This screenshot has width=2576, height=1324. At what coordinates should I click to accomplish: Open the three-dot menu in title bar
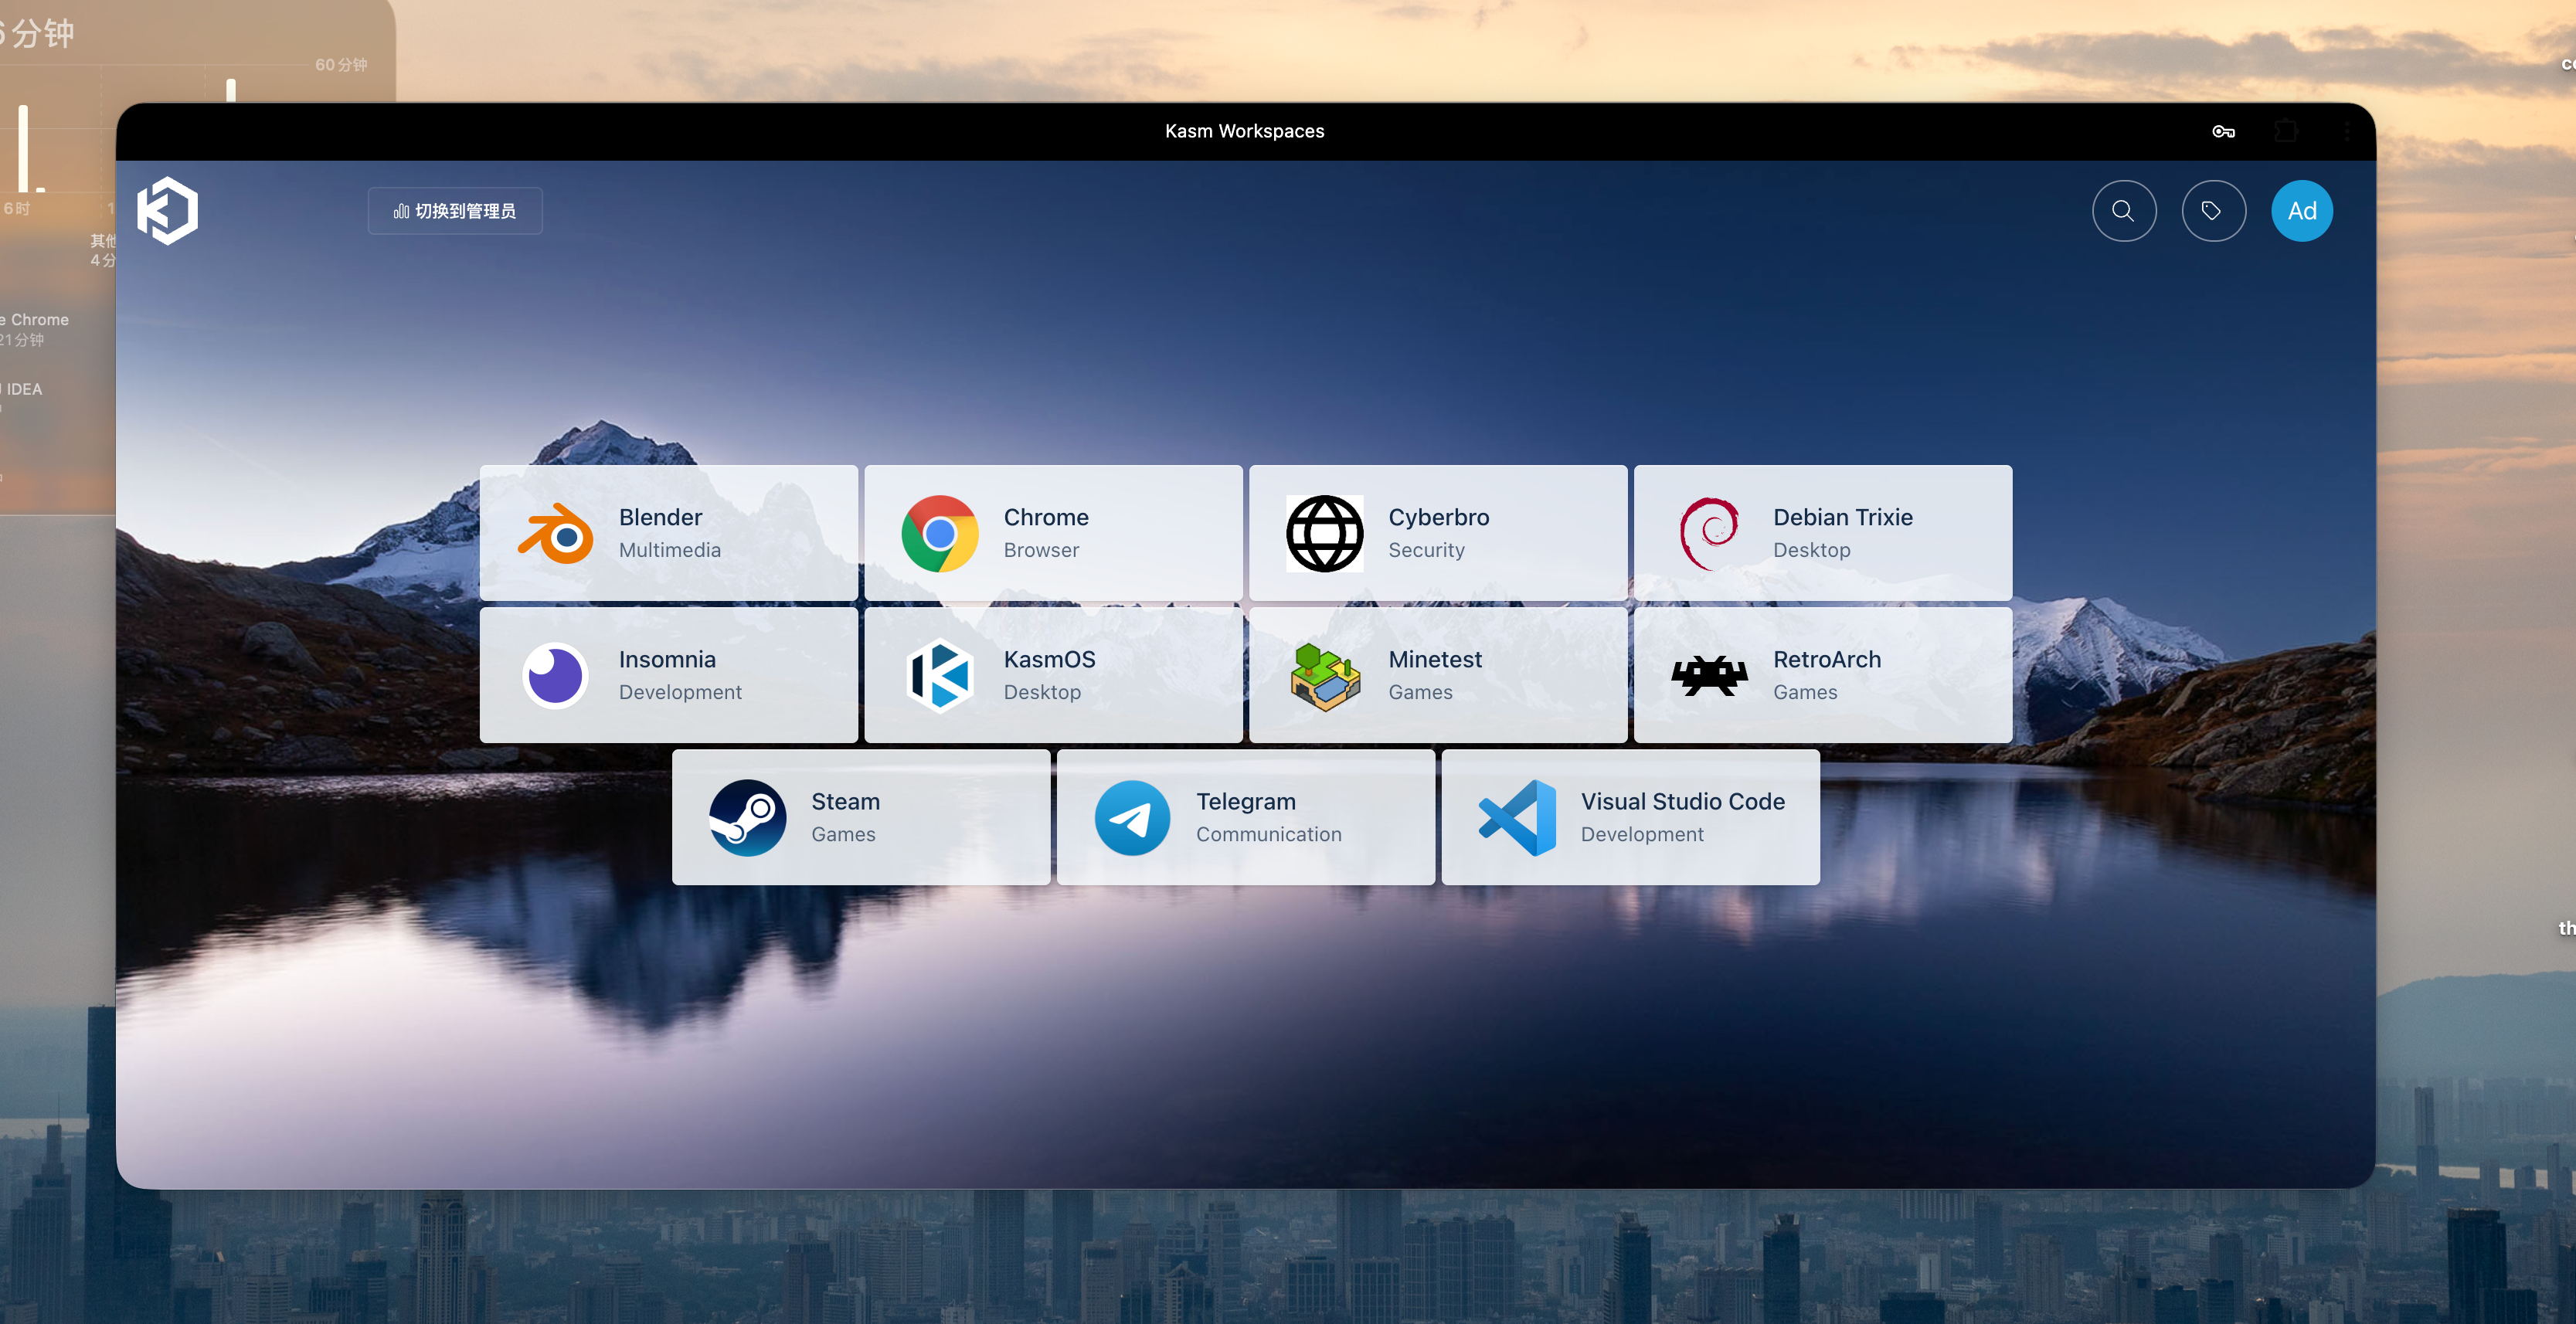[x=2346, y=131]
